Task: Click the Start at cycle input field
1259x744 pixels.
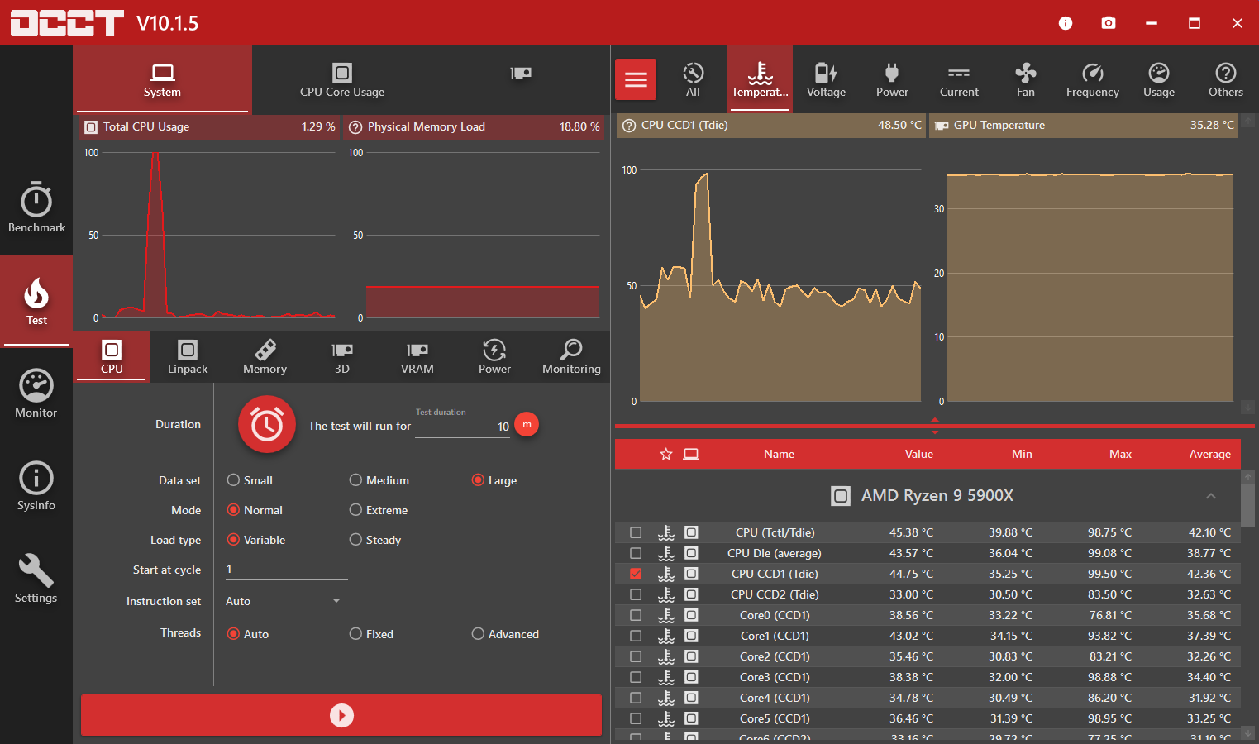Action: 285,570
